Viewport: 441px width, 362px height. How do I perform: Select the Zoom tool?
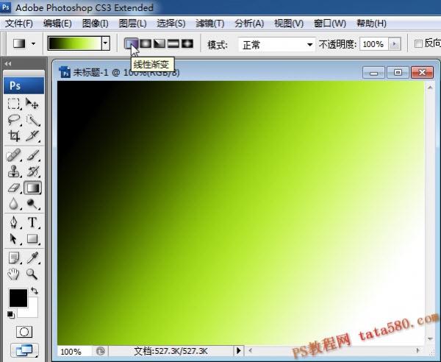click(32, 274)
